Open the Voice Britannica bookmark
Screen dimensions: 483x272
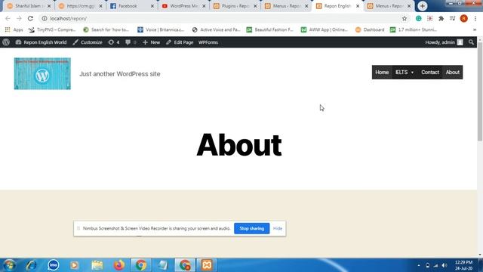161,29
